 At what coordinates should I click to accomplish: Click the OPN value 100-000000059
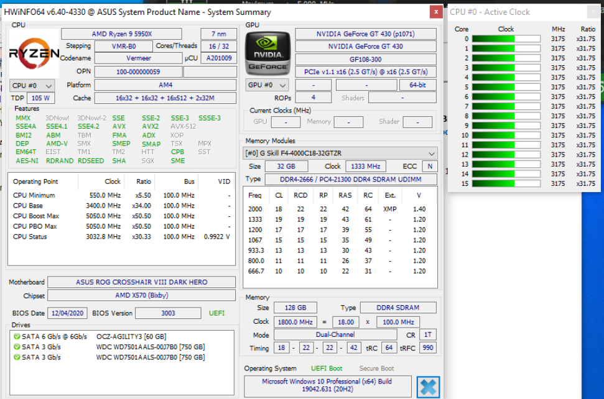138,72
